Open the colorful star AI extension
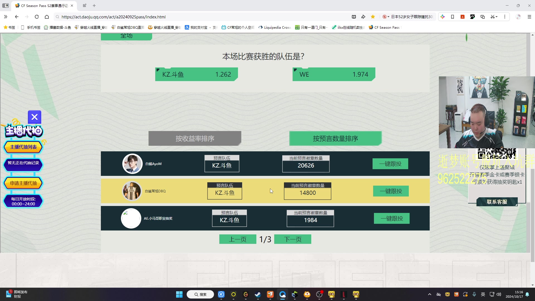Screen dimensions: 535x301 point(442,17)
